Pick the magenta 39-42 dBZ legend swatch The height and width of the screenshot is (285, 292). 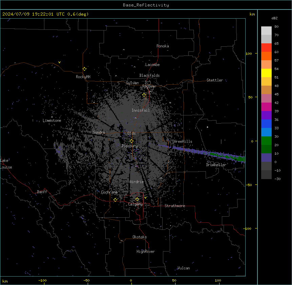point(266,107)
